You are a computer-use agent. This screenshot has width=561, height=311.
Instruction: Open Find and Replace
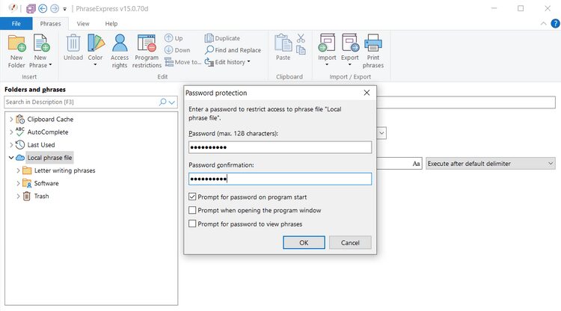coord(233,50)
